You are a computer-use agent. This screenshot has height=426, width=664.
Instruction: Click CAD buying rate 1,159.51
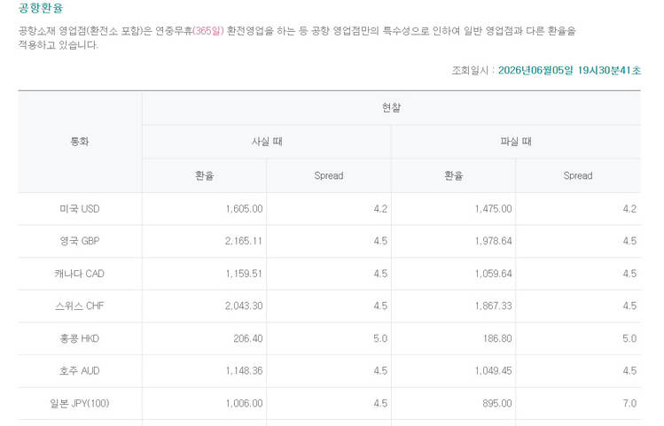pos(244,274)
